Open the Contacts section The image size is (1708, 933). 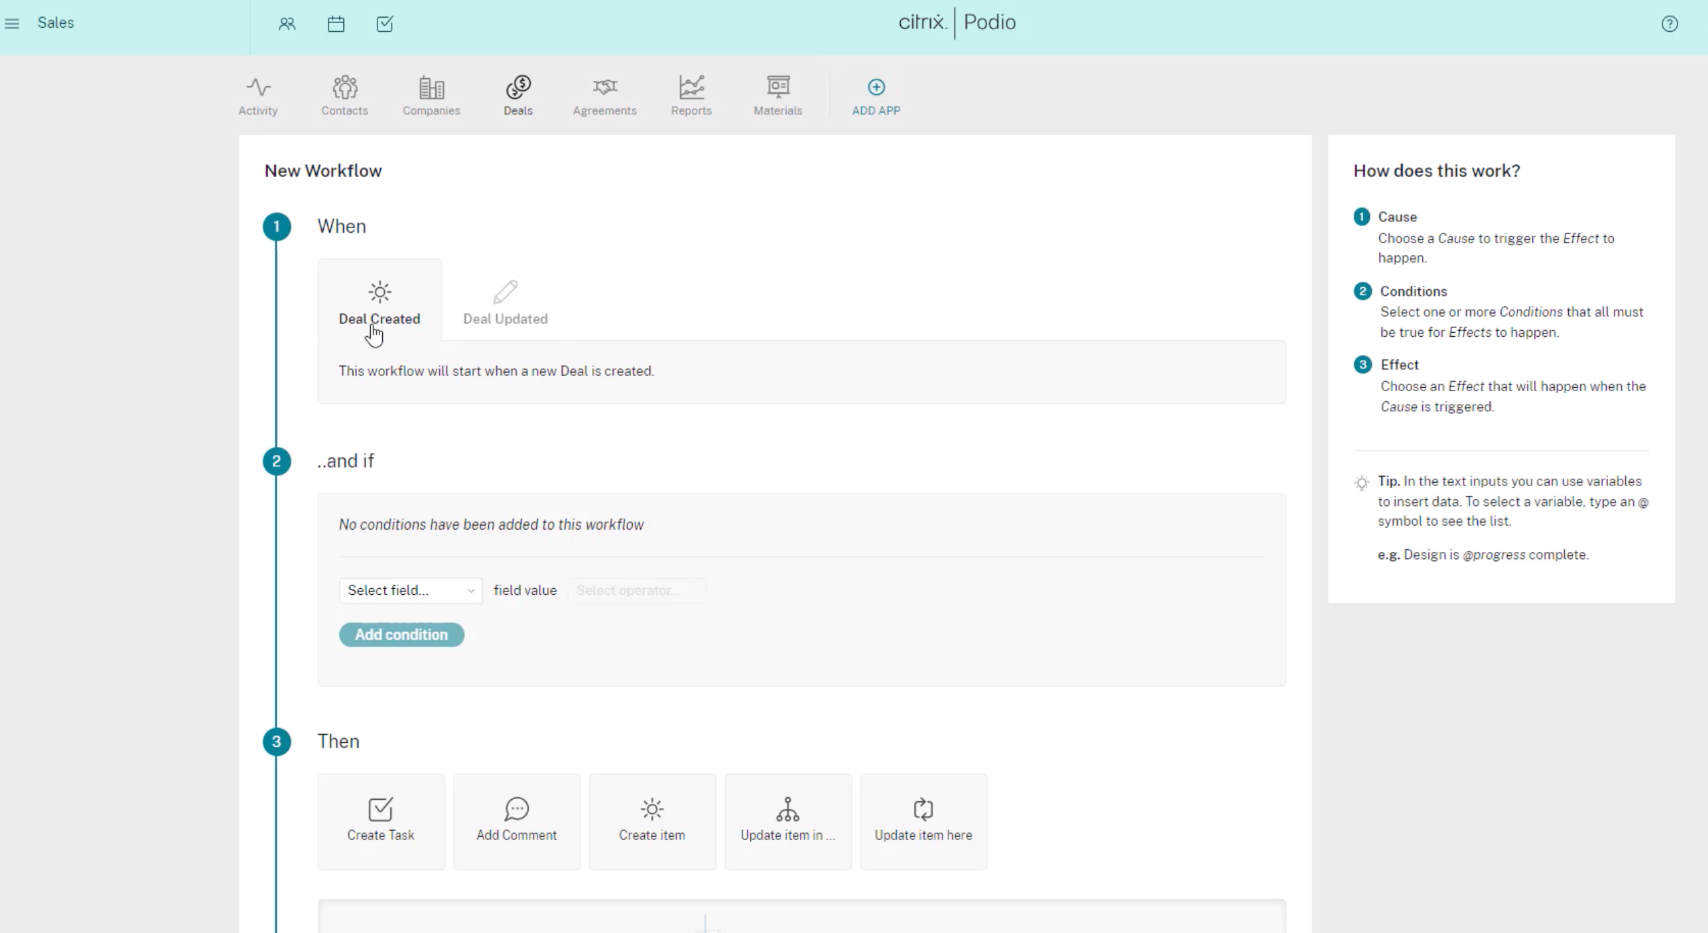[345, 95]
